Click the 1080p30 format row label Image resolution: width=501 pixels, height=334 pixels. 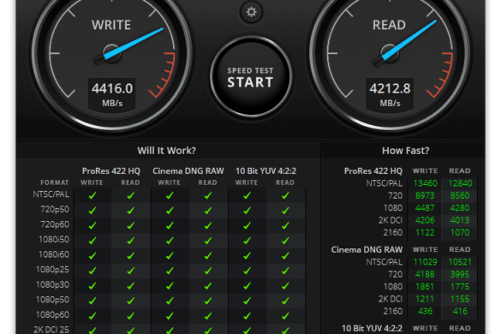tap(52, 284)
